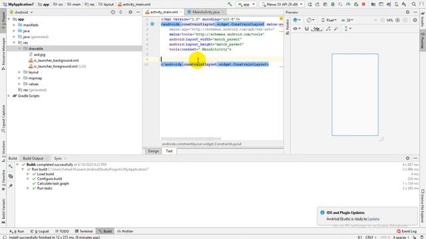Click the Collapse All icon in Project panel
This screenshot has height=239, width=426.
[x=120, y=12]
